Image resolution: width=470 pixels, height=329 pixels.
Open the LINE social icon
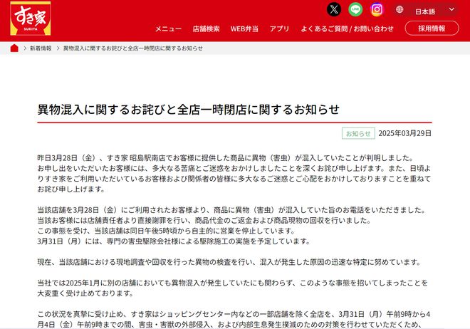click(355, 9)
